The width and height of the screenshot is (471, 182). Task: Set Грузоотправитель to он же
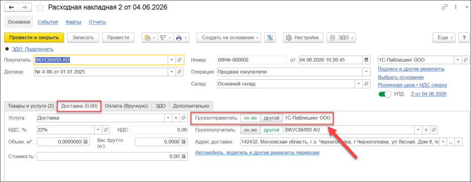[x=250, y=118]
